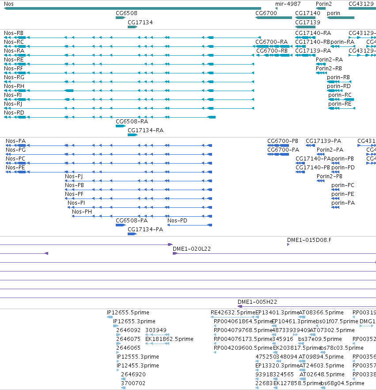
Task: Select the CG17134-RA transcript glyph
Action: click(133, 135)
